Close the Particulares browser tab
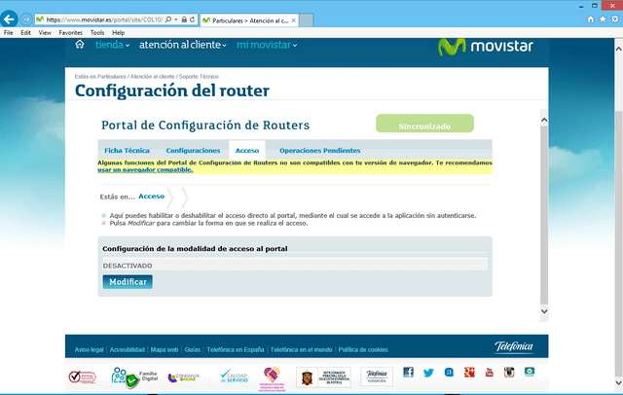The height and width of the screenshot is (395, 623). 294,20
